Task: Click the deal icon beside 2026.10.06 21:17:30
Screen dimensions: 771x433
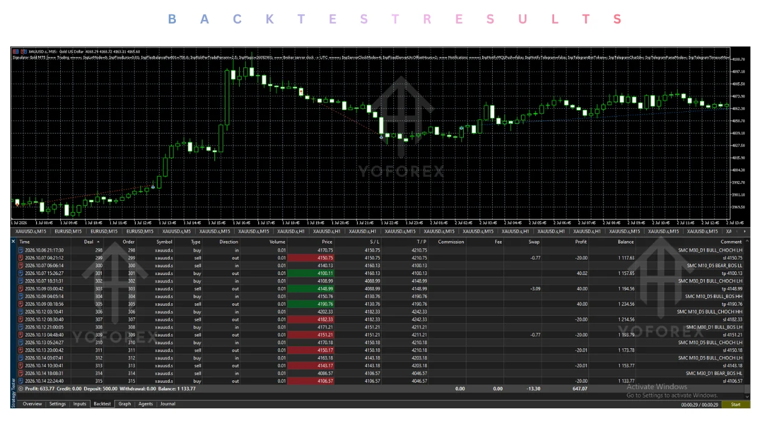Action: [x=21, y=250]
